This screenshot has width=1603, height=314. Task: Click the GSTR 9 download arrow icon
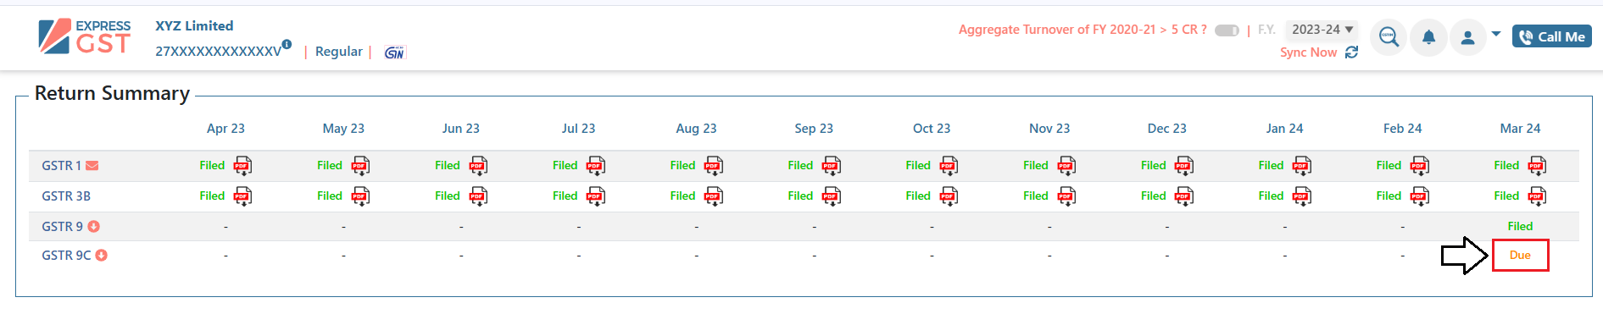[x=94, y=227]
